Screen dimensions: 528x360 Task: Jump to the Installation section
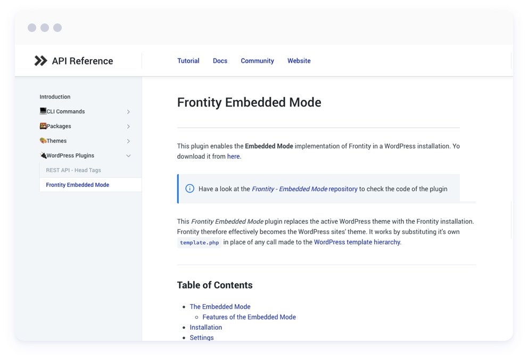pyautogui.click(x=206, y=328)
